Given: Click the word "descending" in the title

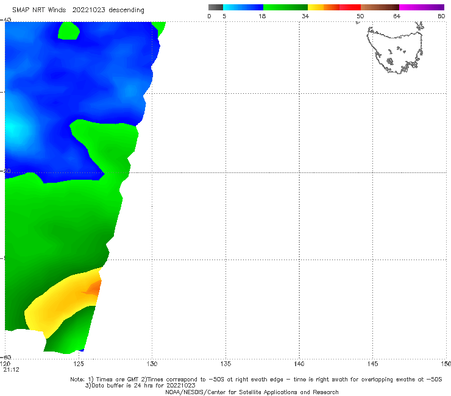Looking at the screenshot, I should [126, 10].
